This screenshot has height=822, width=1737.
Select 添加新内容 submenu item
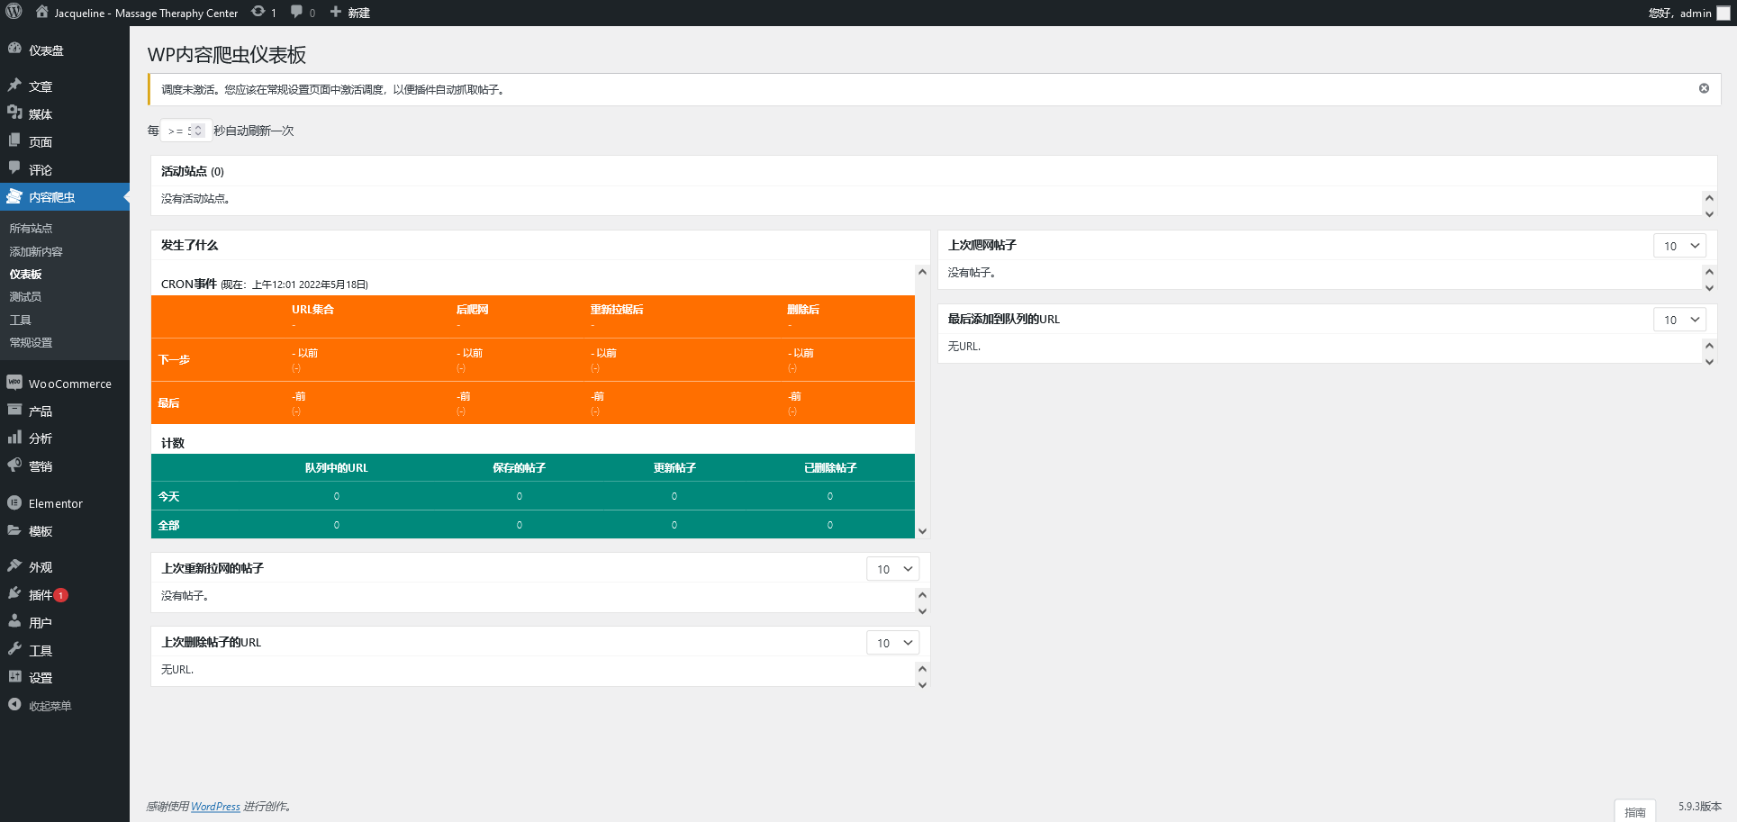tap(36, 252)
